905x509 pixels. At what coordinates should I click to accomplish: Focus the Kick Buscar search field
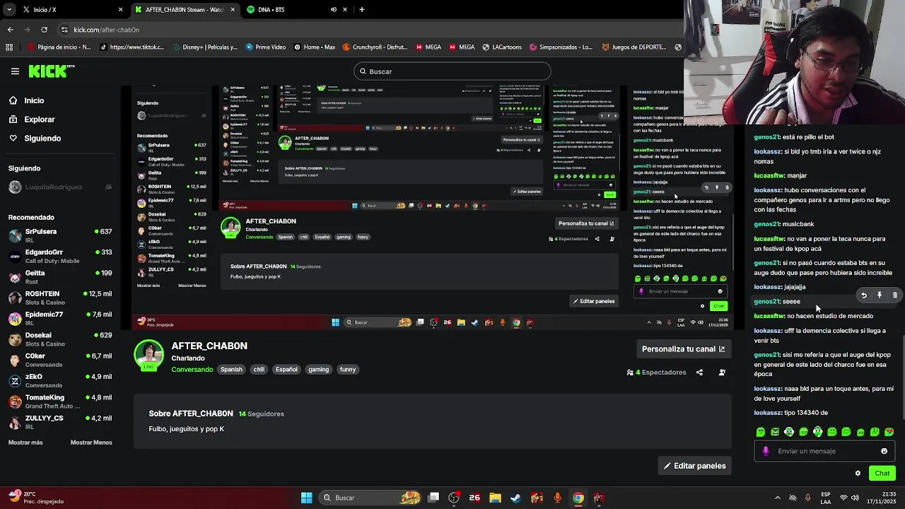click(452, 71)
